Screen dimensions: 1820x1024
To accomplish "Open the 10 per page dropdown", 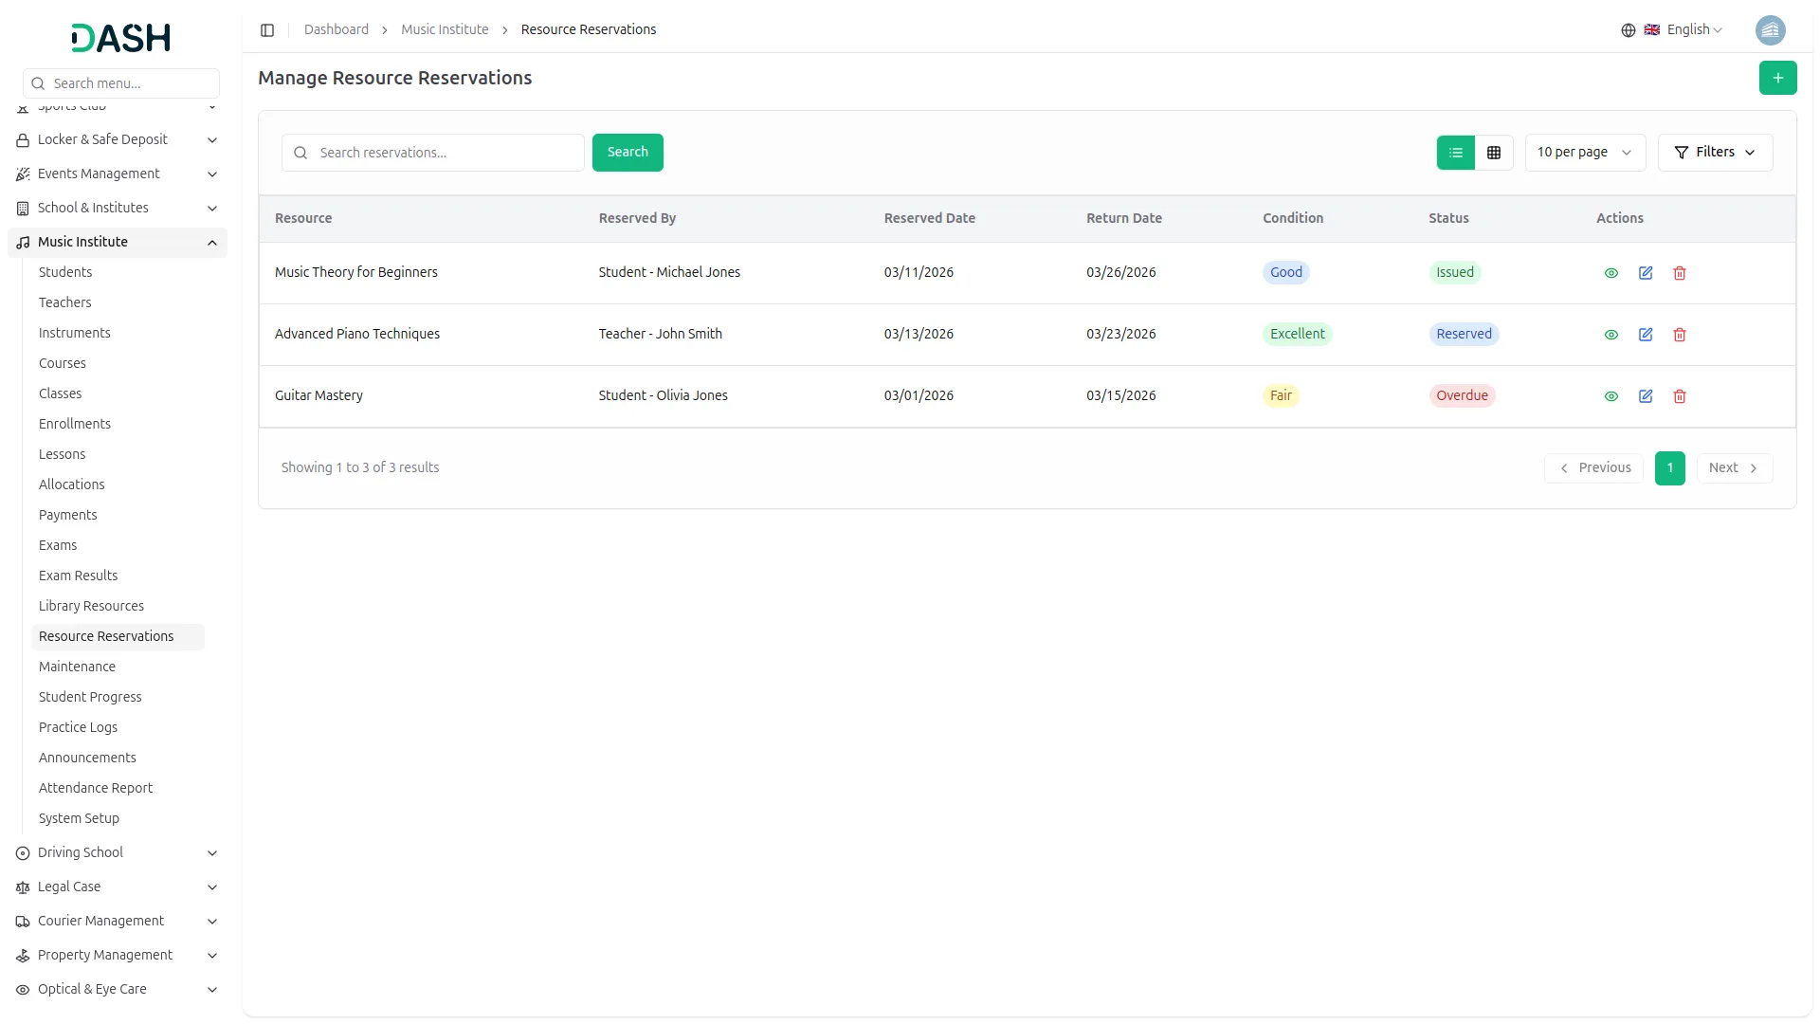I will point(1585,153).
